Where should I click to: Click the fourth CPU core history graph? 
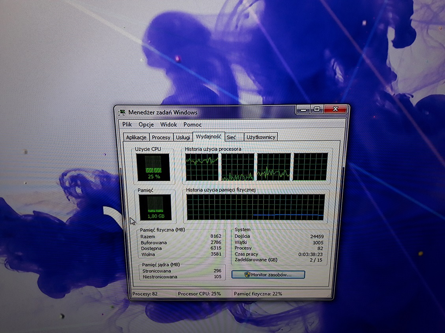[x=310, y=166]
